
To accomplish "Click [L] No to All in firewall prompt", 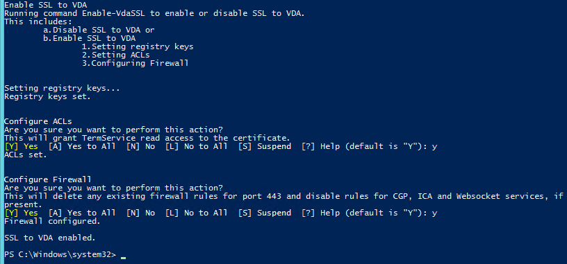I will coord(197,213).
